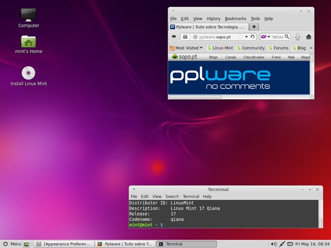The image size is (331, 248).
Task: Click the Yahoo search magnifier icon
Action: [x=287, y=37]
